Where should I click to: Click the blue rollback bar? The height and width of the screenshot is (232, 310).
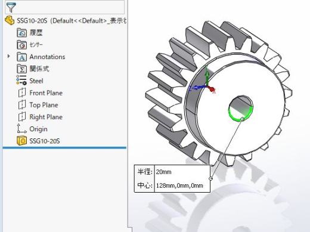pos(64,148)
